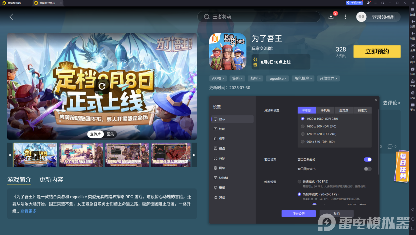Screen dimensions: 416x235
Task: Save settings with the 保存设置 button
Action: (x=298, y=213)
